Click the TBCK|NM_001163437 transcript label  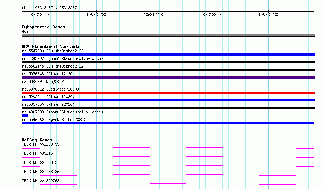(x=41, y=162)
